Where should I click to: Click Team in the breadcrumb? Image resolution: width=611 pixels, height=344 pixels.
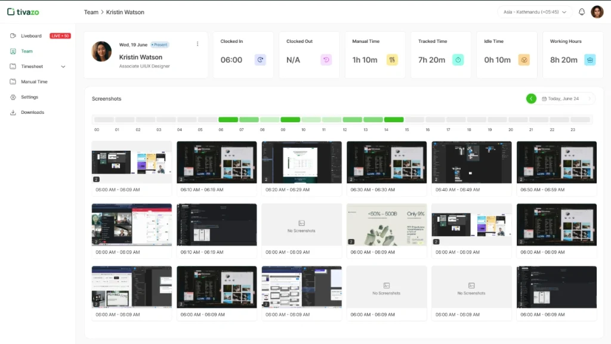(91, 12)
